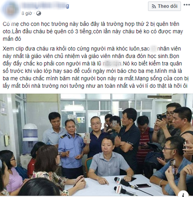
Task: Click the globe public privacy icon
Action: pos(39,13)
